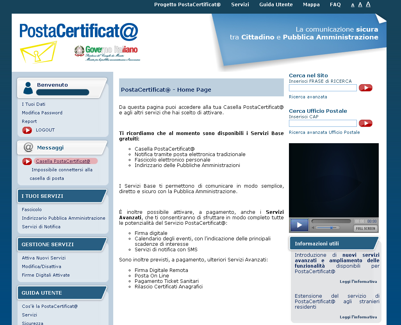
Task: Open Servizi link under Guida Utente
Action: (x=29, y=315)
